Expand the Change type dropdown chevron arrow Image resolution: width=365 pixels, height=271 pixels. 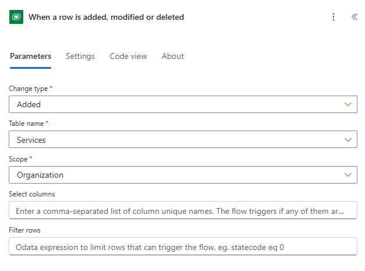coord(348,104)
